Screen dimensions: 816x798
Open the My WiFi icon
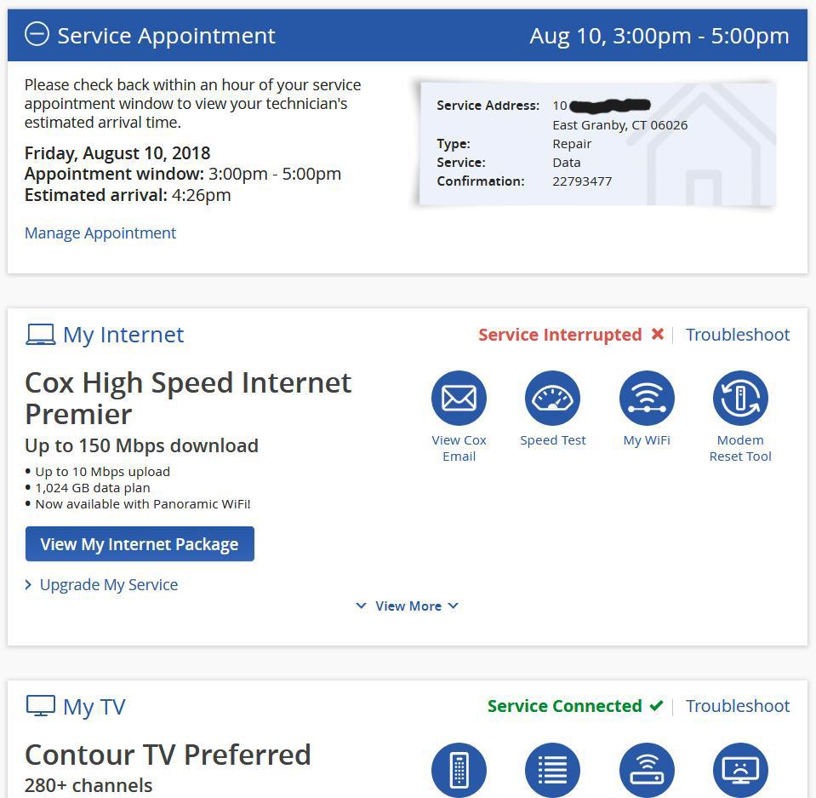coord(647,398)
